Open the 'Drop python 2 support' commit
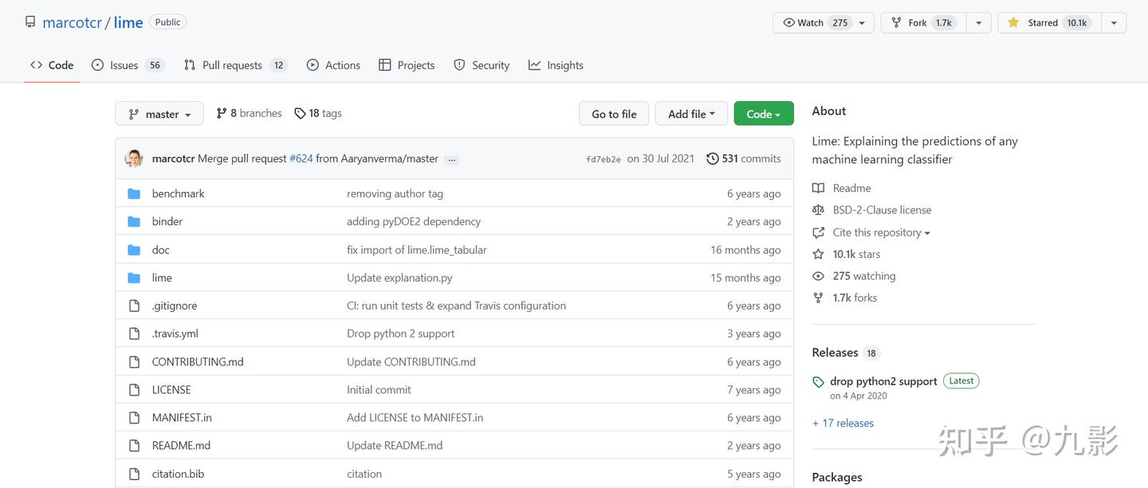 point(401,334)
